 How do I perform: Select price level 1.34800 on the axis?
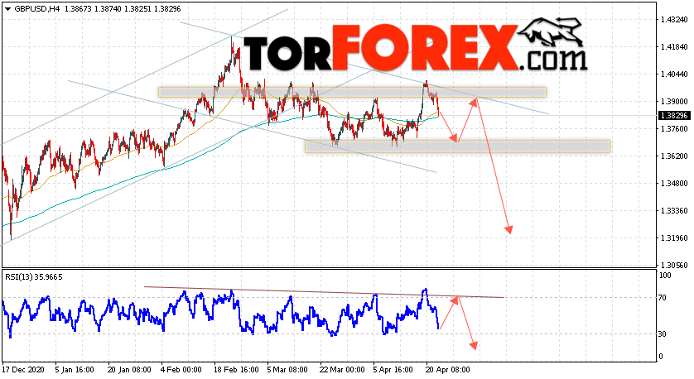(x=674, y=184)
